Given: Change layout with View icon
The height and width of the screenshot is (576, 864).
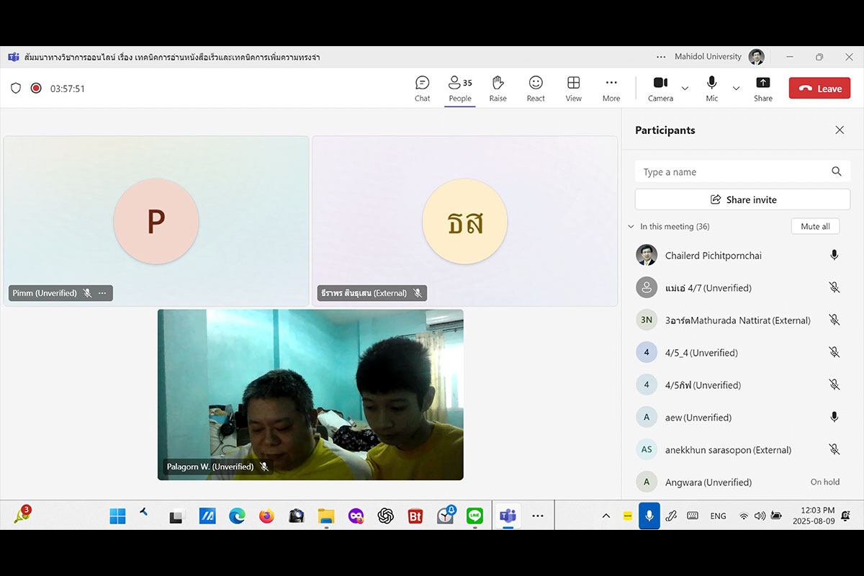Looking at the screenshot, I should [573, 88].
